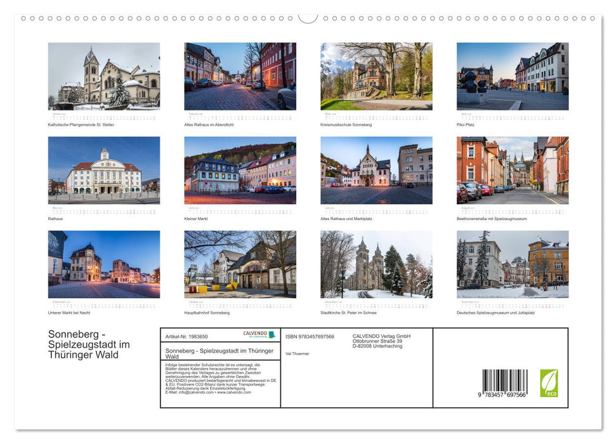Click the CALVENDO logo above the title box
This screenshot has width=616, height=444.
pos(254,333)
